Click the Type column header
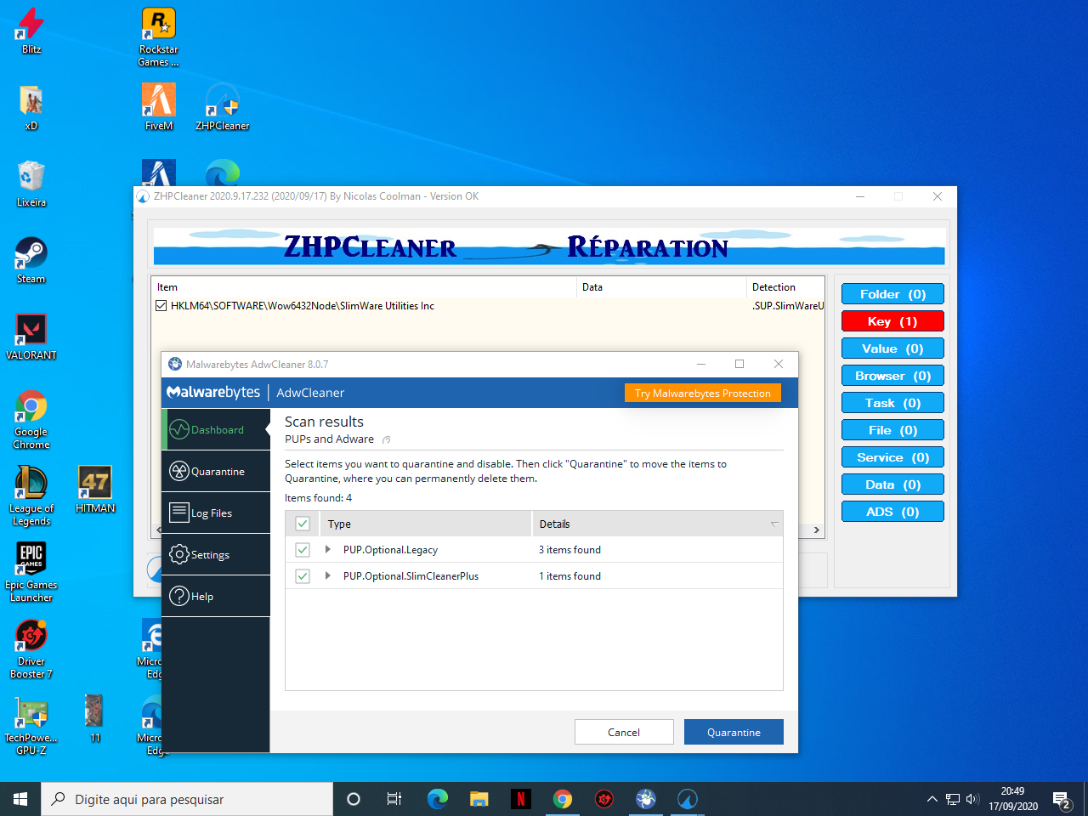This screenshot has width=1088, height=816. 425,524
